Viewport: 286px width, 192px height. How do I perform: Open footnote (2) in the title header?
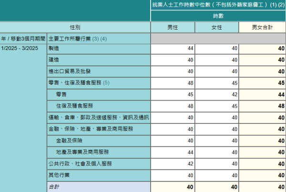click(281, 5)
